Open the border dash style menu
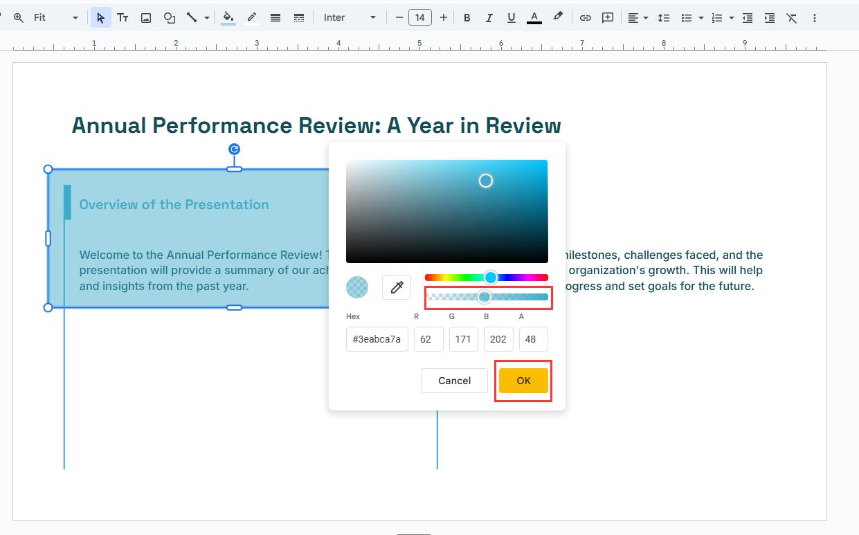This screenshot has height=535, width=859. pos(299,18)
